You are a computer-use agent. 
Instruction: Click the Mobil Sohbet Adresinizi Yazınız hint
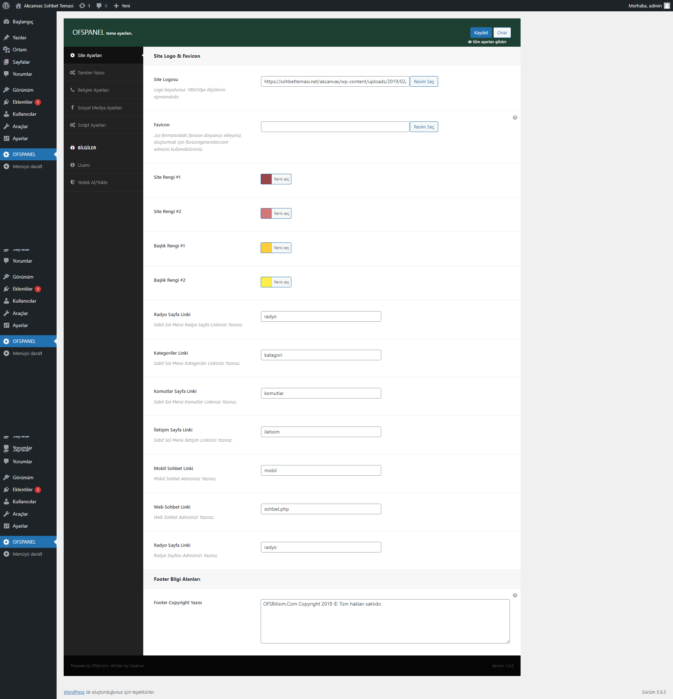click(x=185, y=479)
